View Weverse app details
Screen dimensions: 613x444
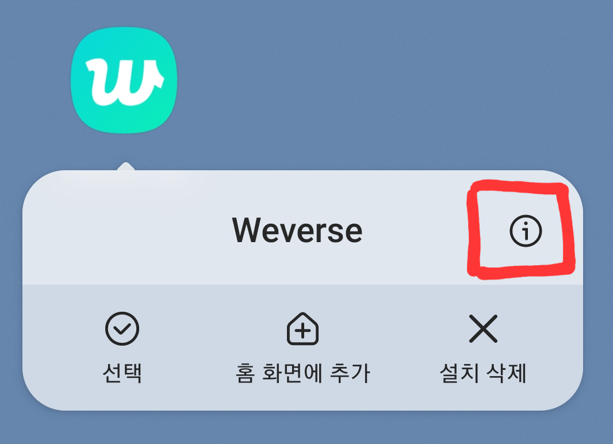(526, 231)
